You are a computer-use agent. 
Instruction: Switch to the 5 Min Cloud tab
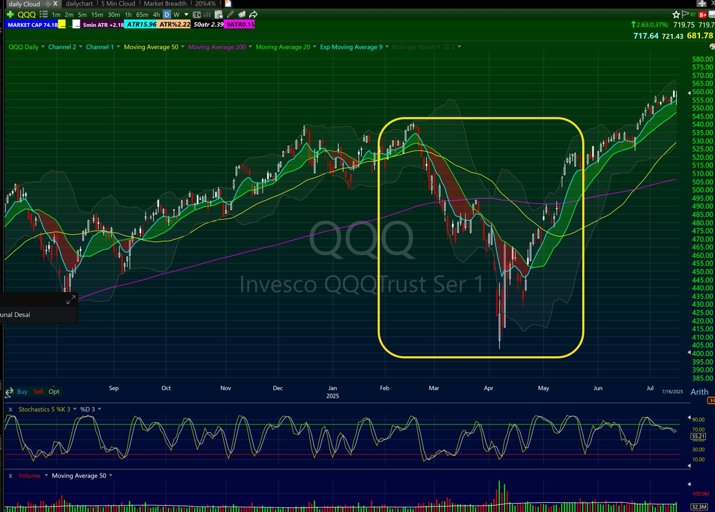coord(118,4)
